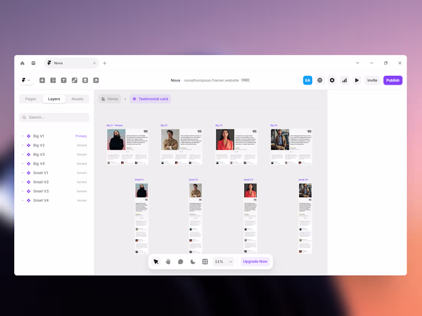Screen dimensions: 422x316
Task: Select the Big V4 component icon
Action: click(28, 164)
